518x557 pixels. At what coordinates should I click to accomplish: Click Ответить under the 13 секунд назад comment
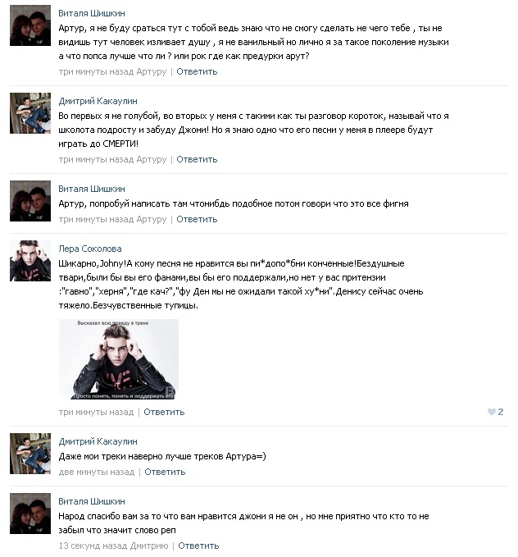[198, 546]
